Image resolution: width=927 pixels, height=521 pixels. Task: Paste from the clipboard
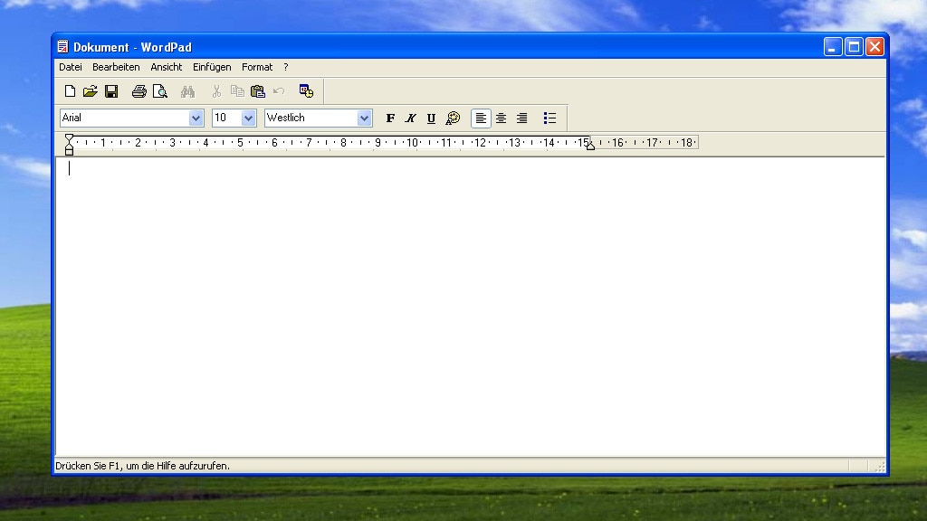coord(257,90)
